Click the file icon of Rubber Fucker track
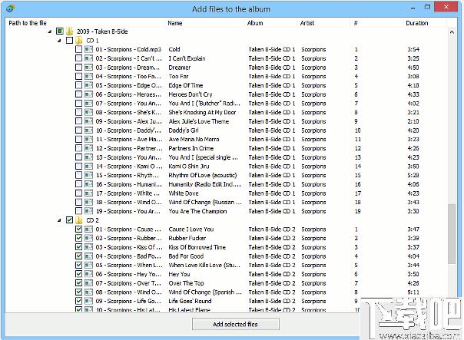The height and width of the screenshot is (340, 464). tap(88, 238)
